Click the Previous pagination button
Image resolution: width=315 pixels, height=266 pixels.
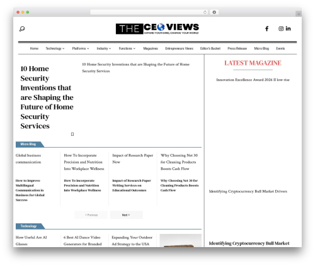(x=91, y=215)
